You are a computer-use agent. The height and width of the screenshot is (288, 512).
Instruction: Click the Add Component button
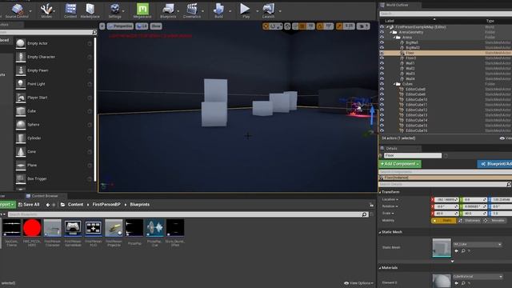(x=400, y=164)
